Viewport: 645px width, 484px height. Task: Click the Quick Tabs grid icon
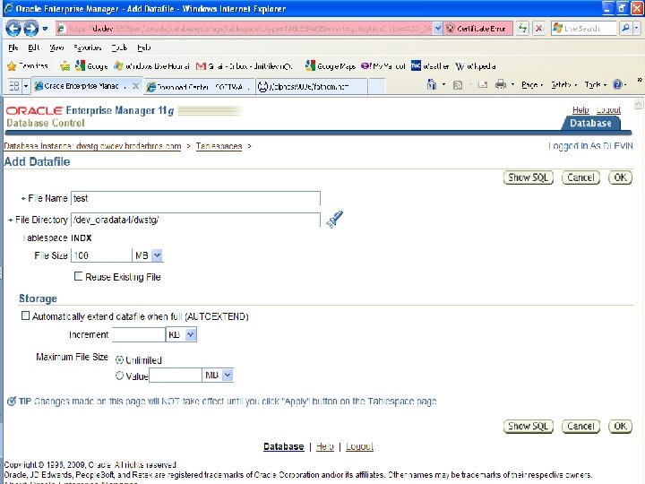(x=14, y=86)
